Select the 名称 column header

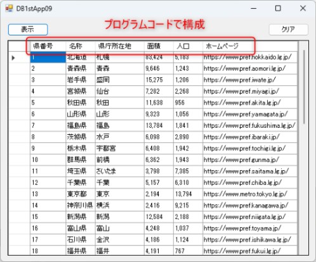pyautogui.click(x=81, y=46)
